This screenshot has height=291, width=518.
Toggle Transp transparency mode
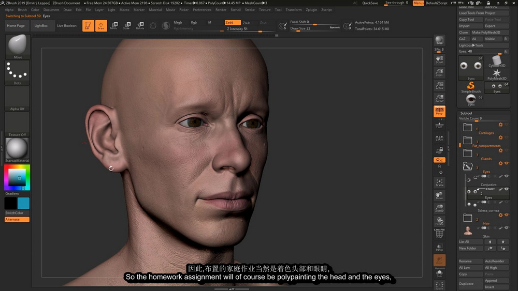(x=439, y=247)
